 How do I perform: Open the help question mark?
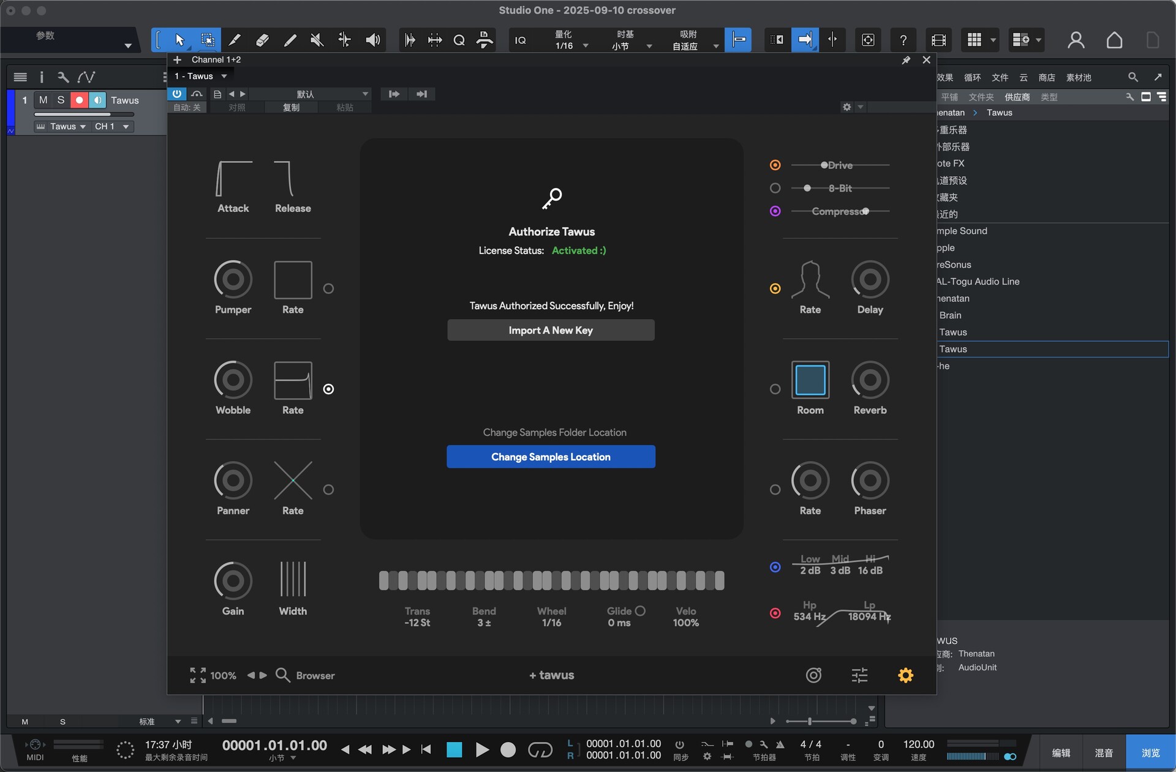tap(903, 40)
